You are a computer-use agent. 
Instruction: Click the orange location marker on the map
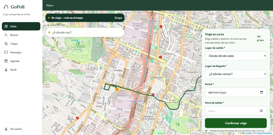[x=117, y=90]
